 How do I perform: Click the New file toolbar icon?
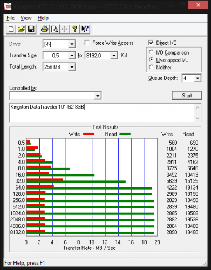pyautogui.click(x=11, y=29)
